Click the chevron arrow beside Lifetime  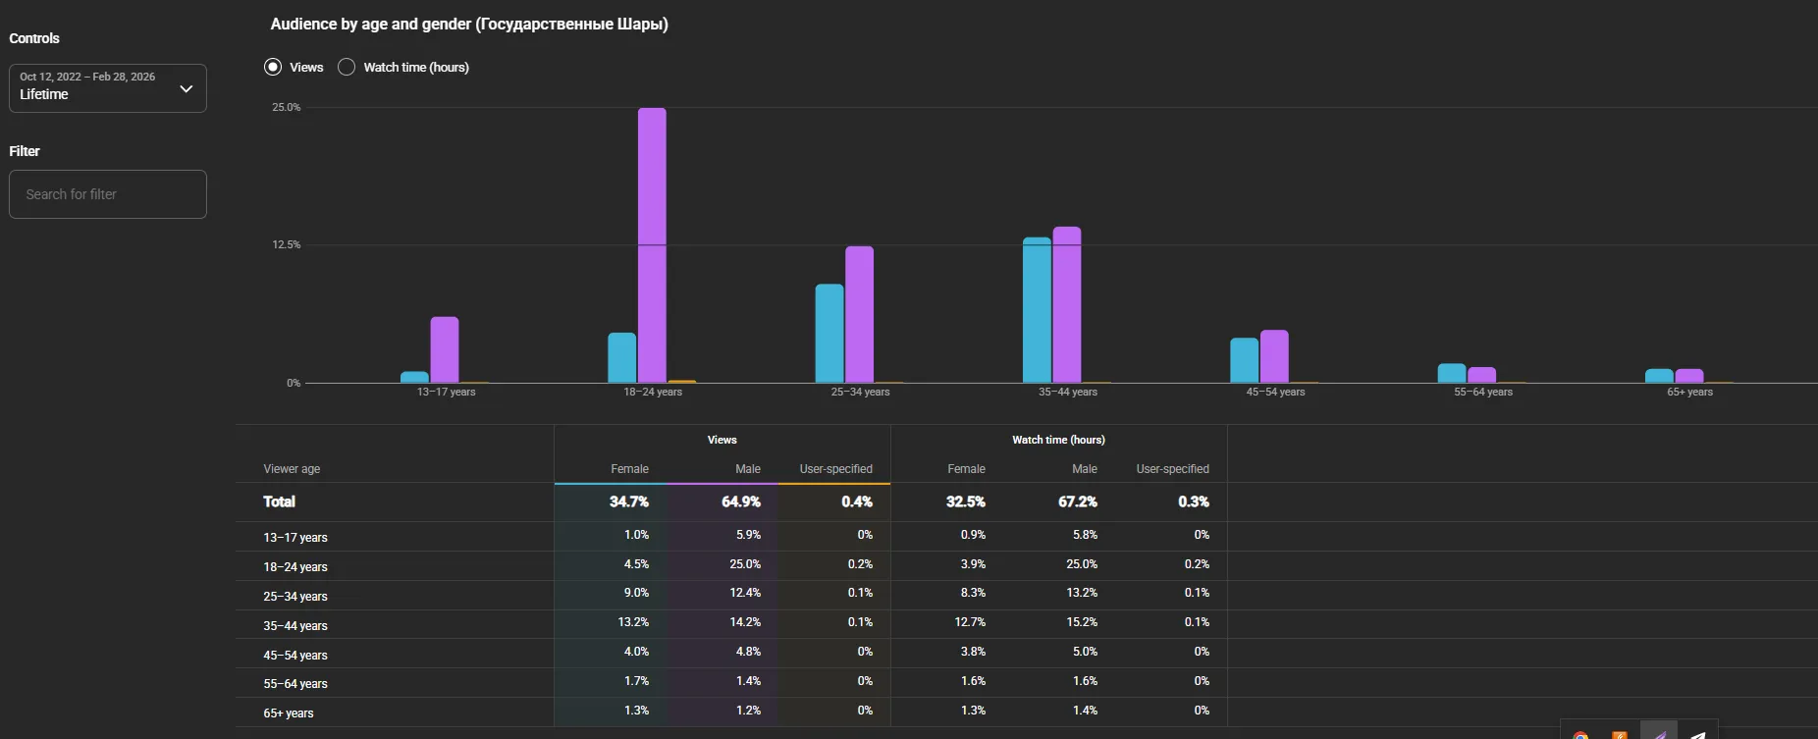tap(187, 88)
